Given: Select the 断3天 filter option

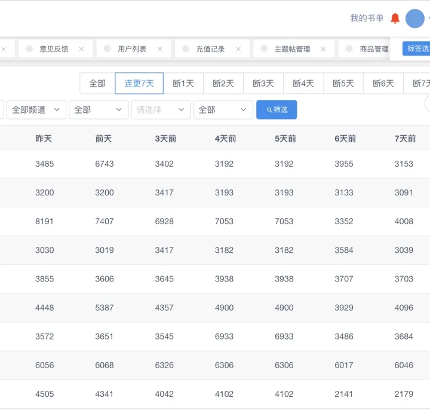Looking at the screenshot, I should click(263, 84).
